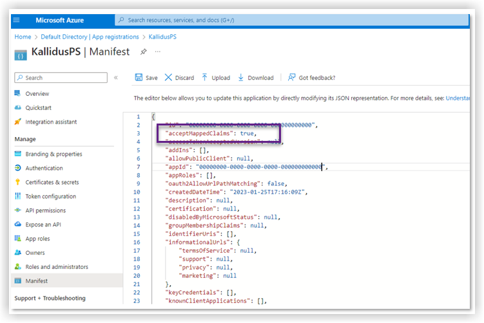Open Branding & properties
484x323 pixels.
[53, 154]
